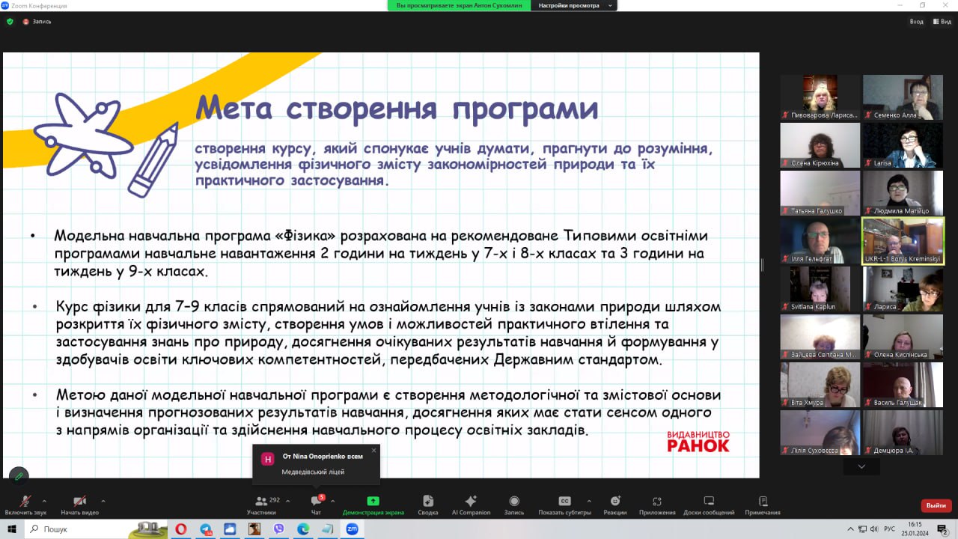This screenshot has width=958, height=539.
Task: Click the red Выйти leave button
Action: [936, 505]
